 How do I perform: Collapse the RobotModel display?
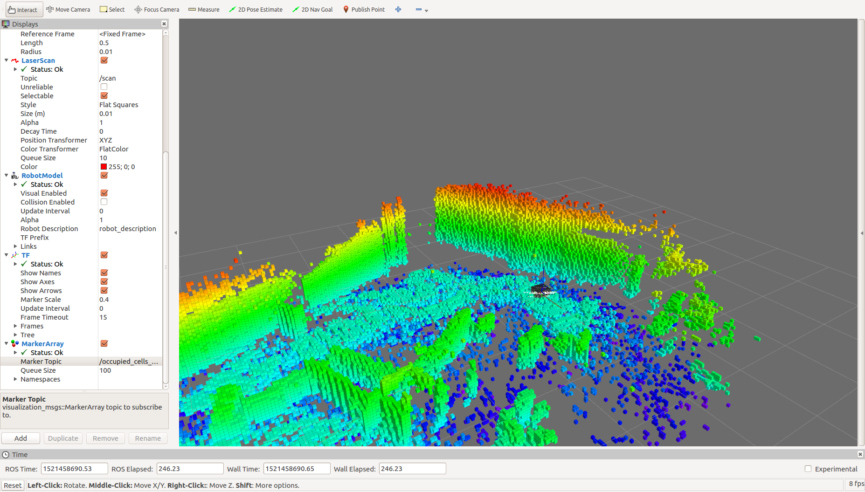[x=7, y=176]
